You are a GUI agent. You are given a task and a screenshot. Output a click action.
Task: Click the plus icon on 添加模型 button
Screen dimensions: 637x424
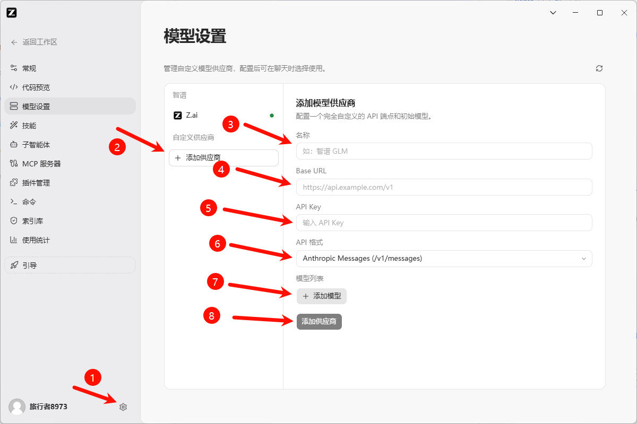point(305,296)
